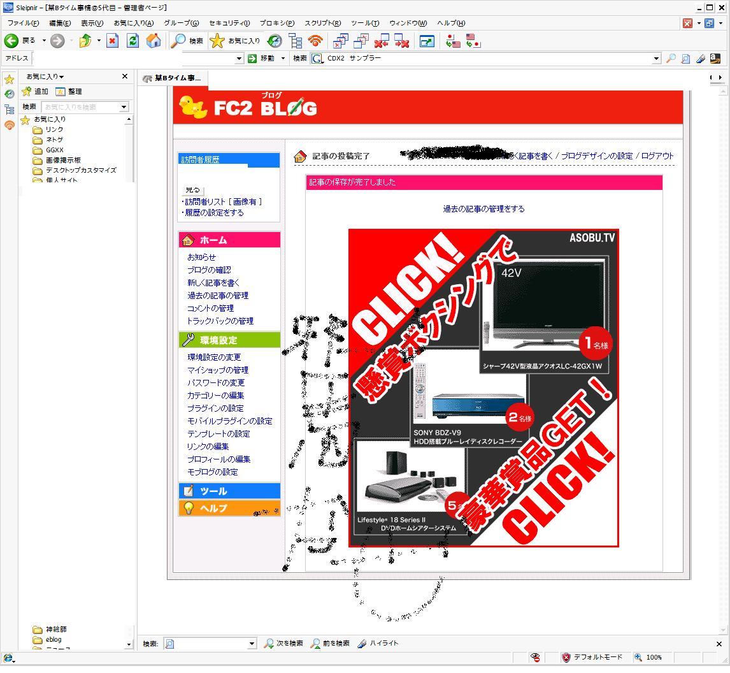730x673 pixels.
Task: Go back with the green back arrow
Action: (x=11, y=41)
